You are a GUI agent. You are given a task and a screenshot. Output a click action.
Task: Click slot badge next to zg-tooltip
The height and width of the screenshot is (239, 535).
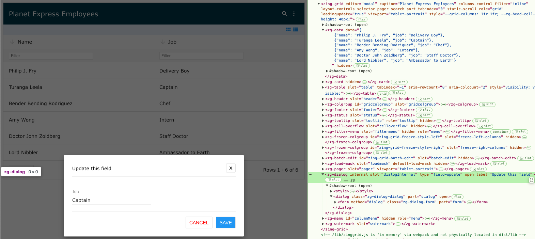click(481, 121)
